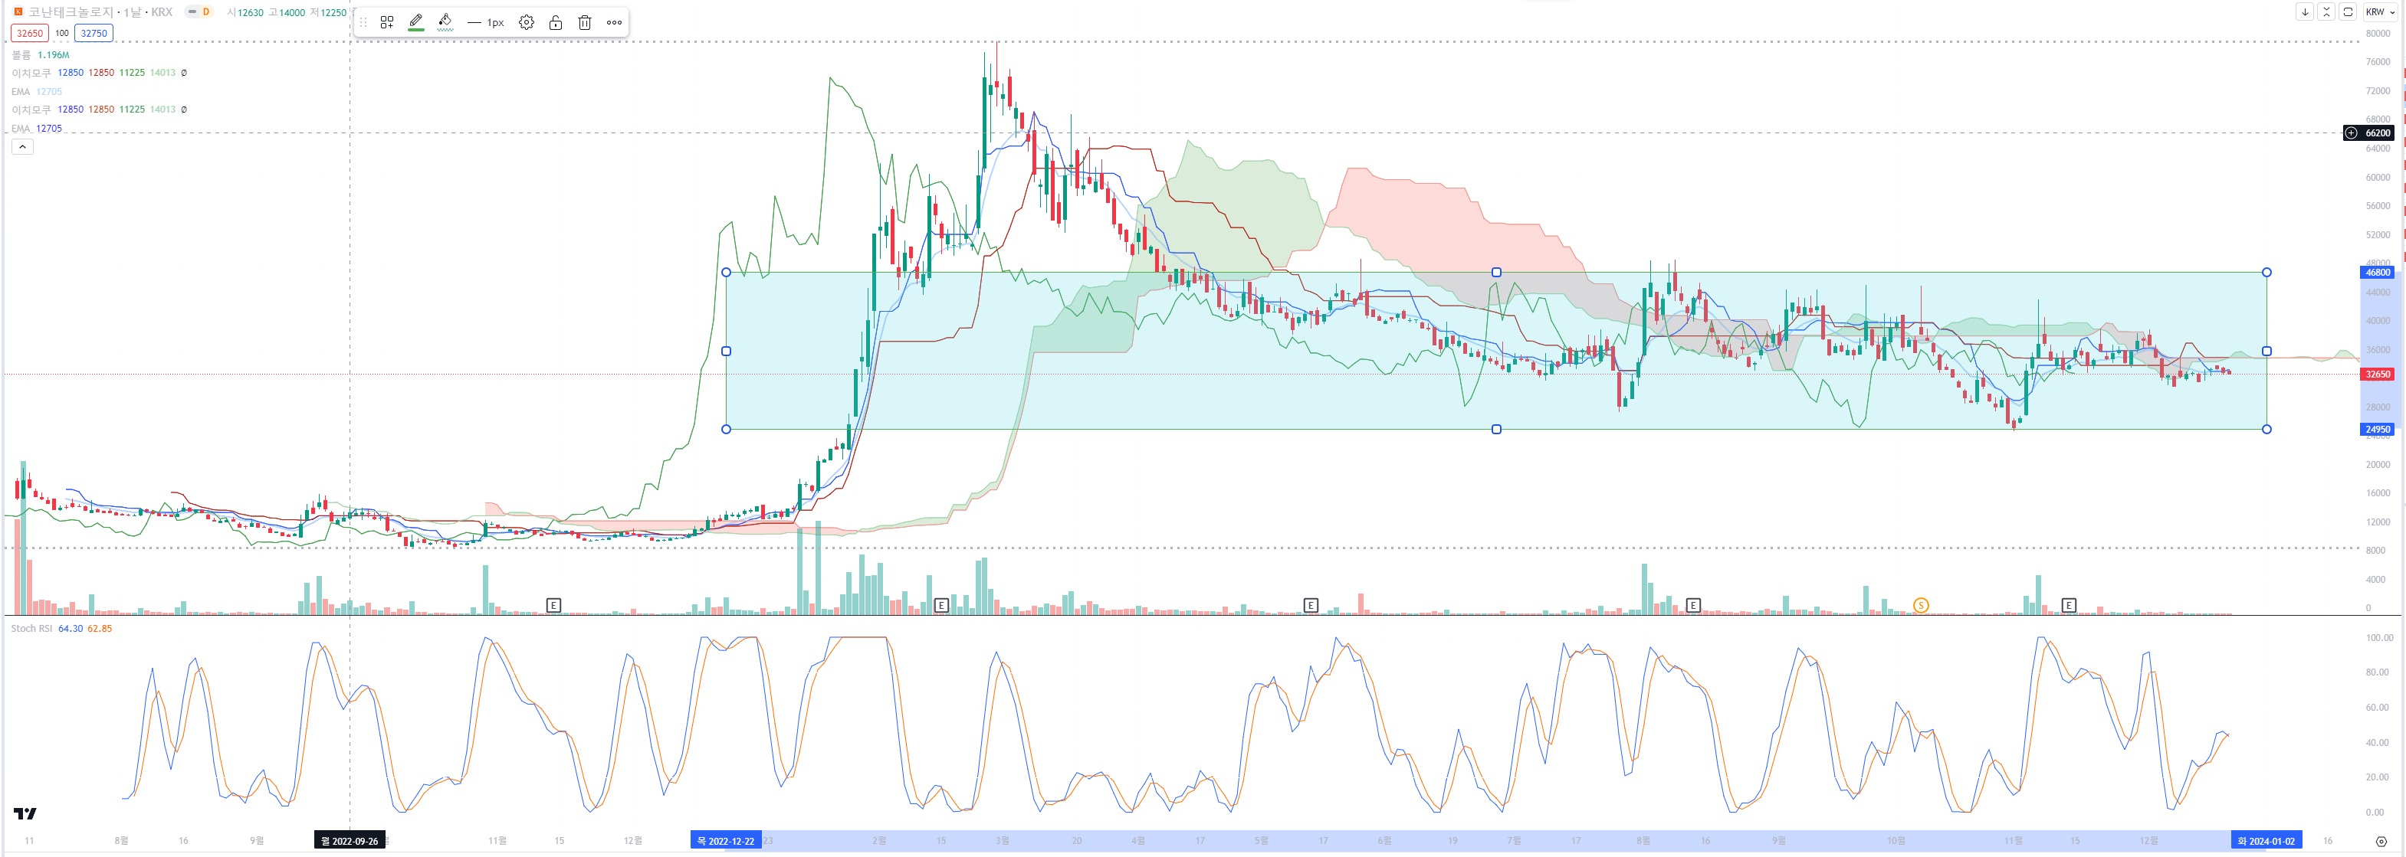Delete drawing with trash icon

pos(585,22)
